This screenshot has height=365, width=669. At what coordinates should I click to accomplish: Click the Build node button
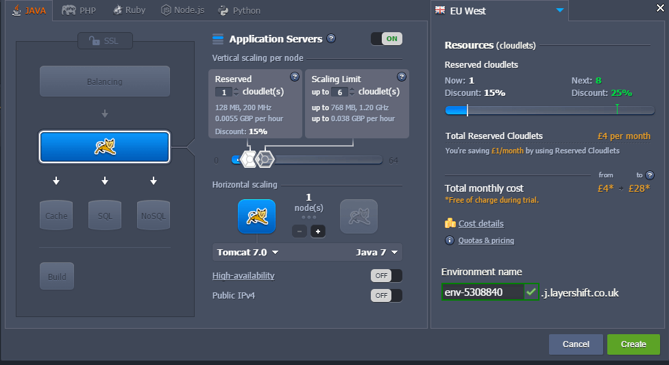click(x=56, y=276)
